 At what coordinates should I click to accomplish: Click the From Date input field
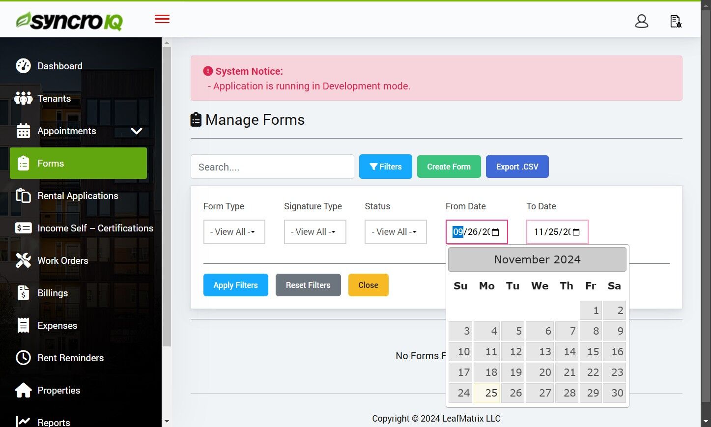477,232
